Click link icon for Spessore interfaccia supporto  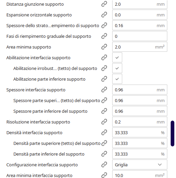coord(104,90)
